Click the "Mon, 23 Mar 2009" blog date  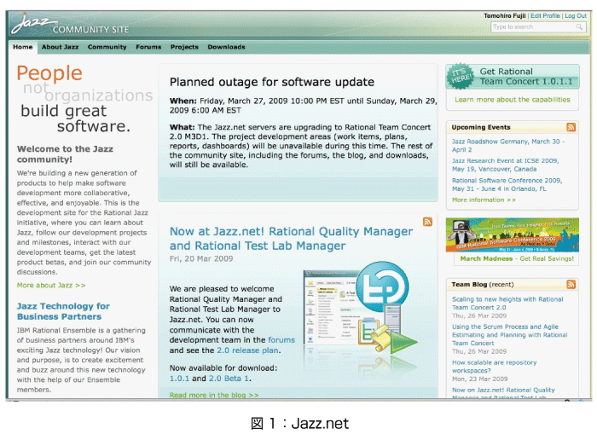click(479, 379)
